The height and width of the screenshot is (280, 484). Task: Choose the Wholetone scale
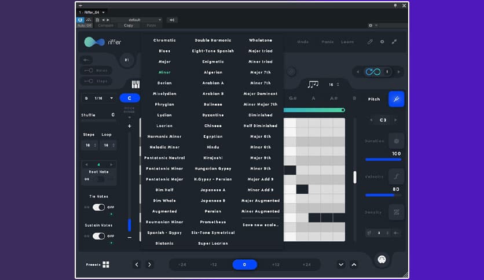(261, 40)
